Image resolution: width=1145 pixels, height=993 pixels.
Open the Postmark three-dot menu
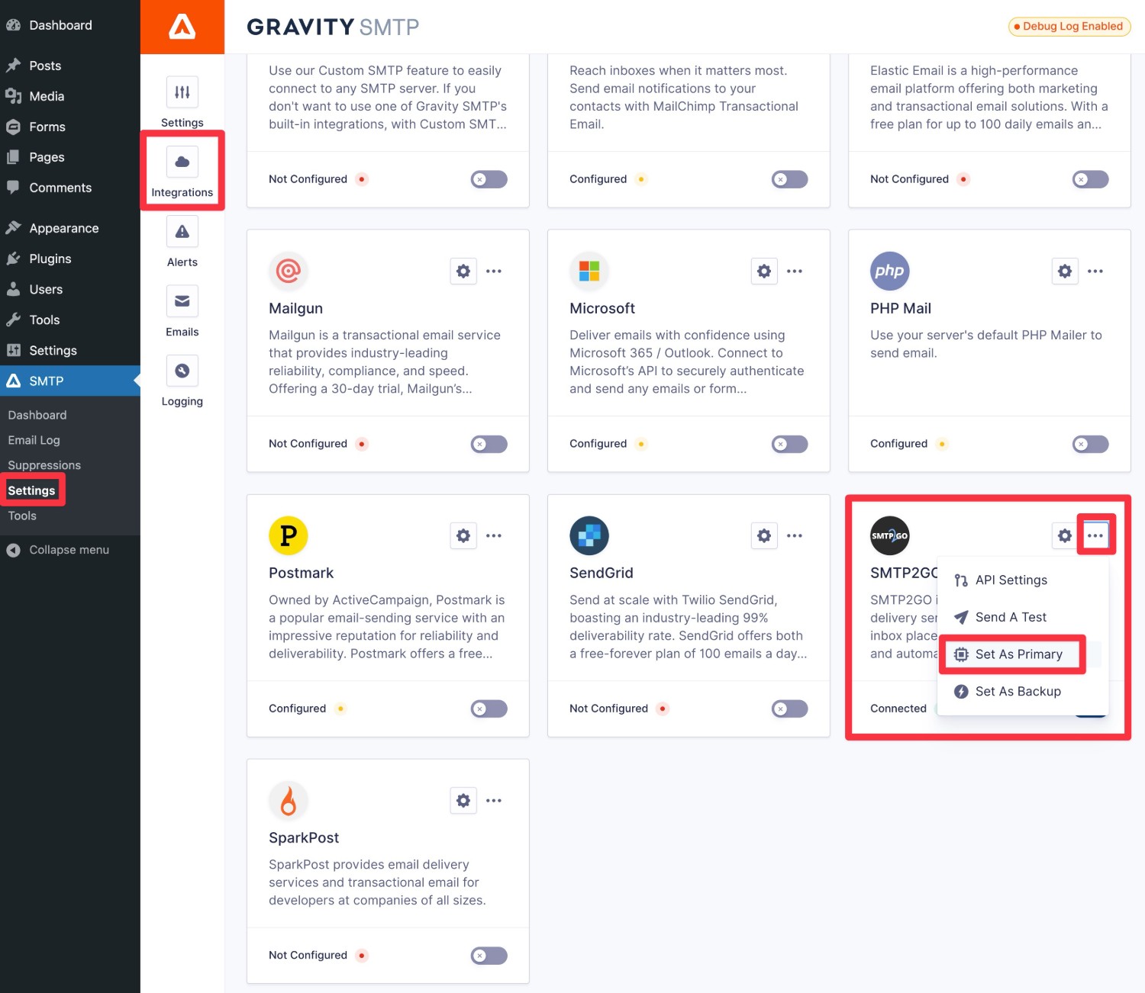(x=494, y=535)
